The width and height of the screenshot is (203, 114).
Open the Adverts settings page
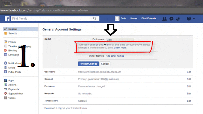pos(12,85)
